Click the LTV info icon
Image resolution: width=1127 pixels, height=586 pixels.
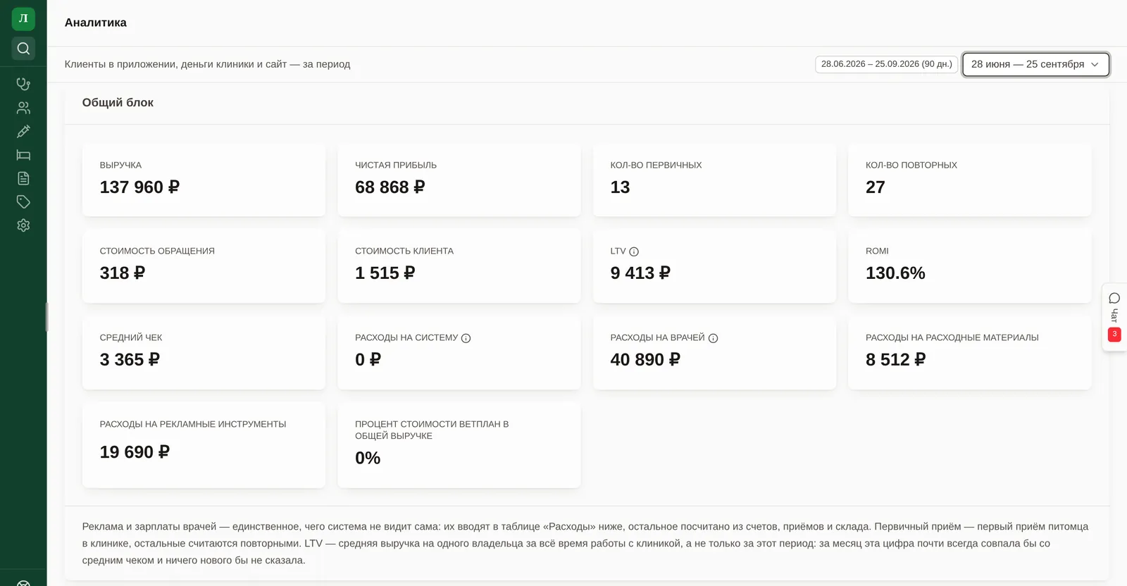point(634,251)
